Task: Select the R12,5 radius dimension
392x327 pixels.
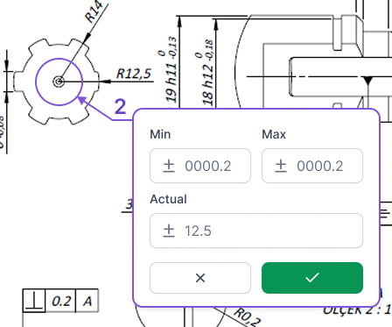Action: coord(134,74)
